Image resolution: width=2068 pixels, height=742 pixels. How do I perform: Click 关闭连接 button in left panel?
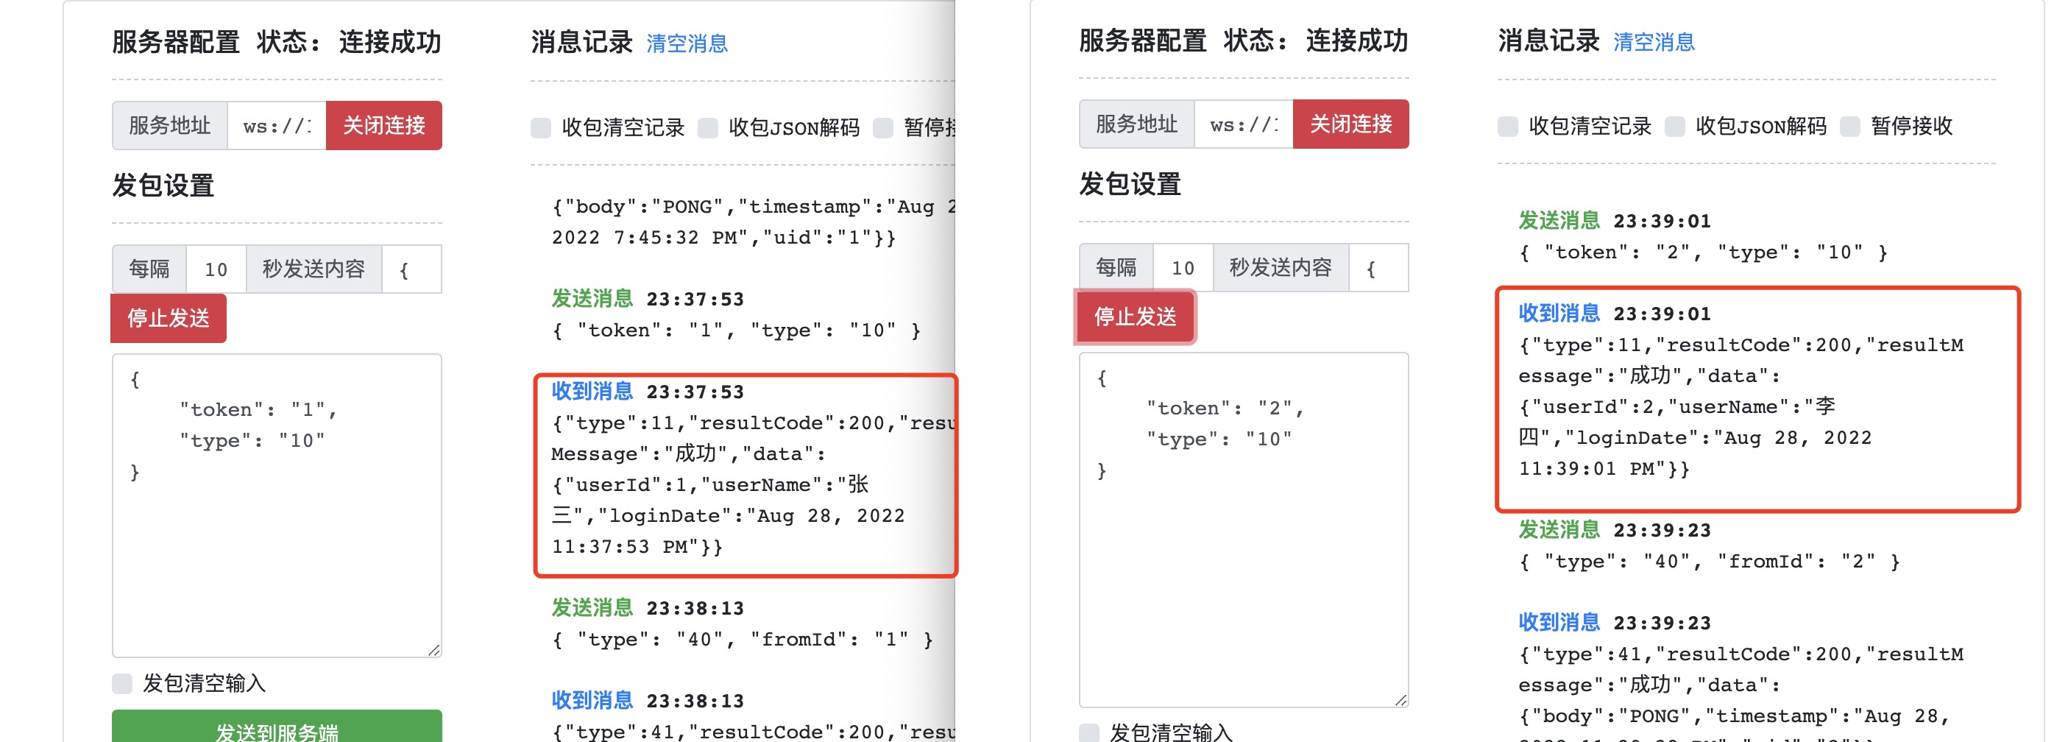point(383,125)
